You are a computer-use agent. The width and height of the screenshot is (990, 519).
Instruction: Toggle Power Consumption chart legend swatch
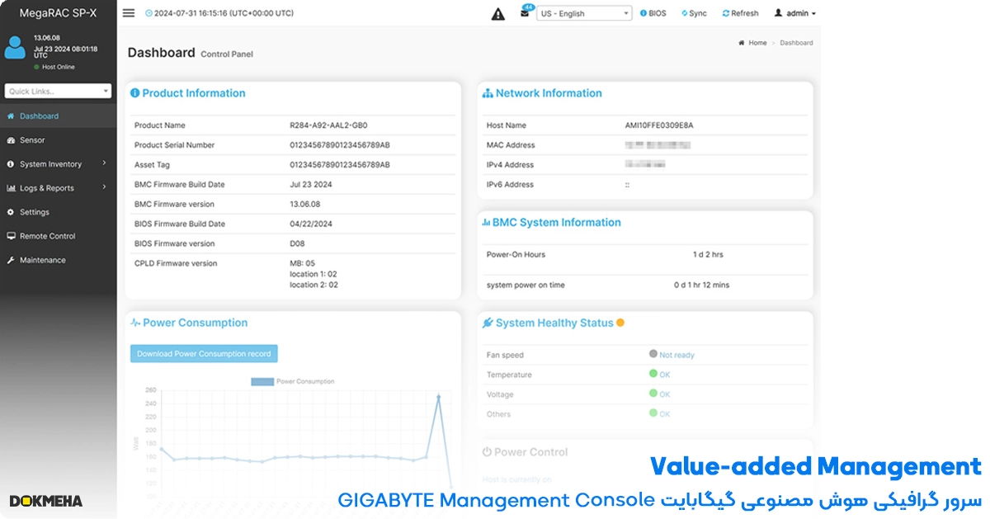(x=262, y=381)
